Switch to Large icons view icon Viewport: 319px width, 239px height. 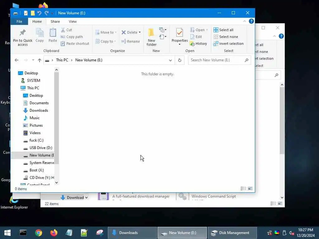pyautogui.click(x=250, y=189)
